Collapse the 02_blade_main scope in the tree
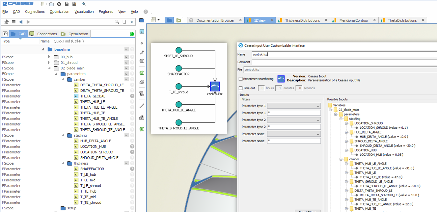This screenshot has width=437, height=212. tap(49, 68)
